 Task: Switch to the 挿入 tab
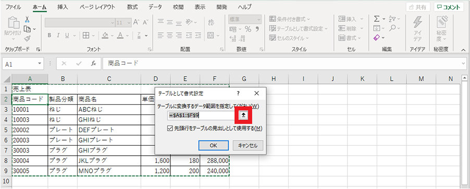[63, 7]
